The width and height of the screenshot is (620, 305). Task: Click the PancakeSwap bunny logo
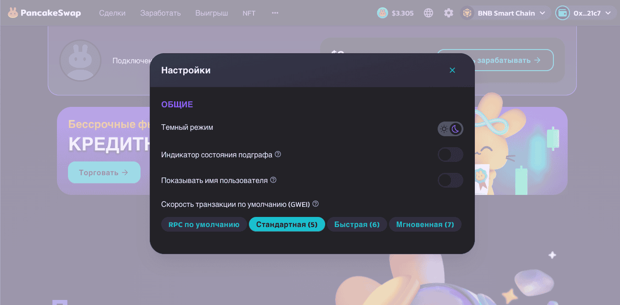click(13, 13)
